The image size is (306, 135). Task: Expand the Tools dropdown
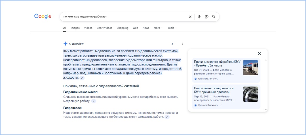[x=172, y=28]
